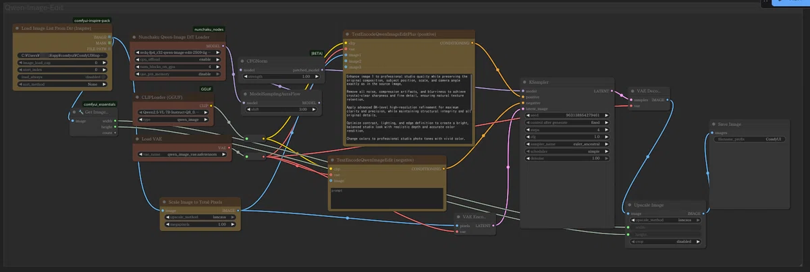Open sampler_name euler_ancestral selector
Screen dimensions: 810x272
[x=566, y=144]
